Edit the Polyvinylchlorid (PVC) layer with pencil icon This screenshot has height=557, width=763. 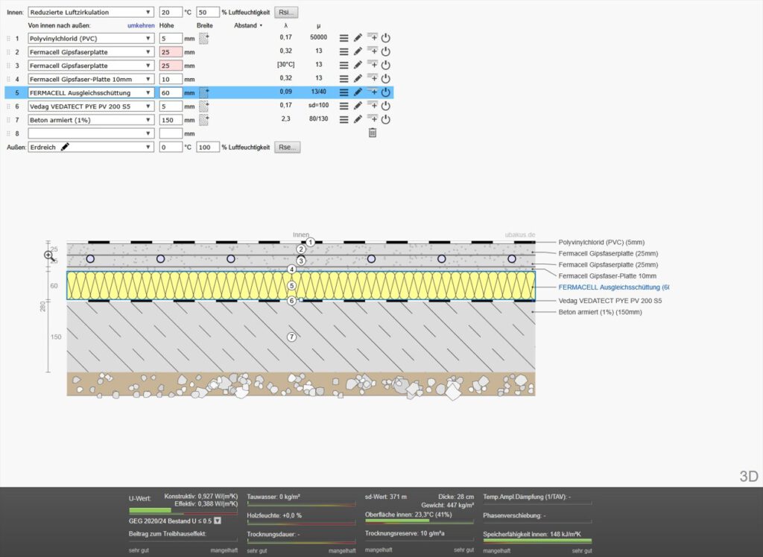[358, 38]
